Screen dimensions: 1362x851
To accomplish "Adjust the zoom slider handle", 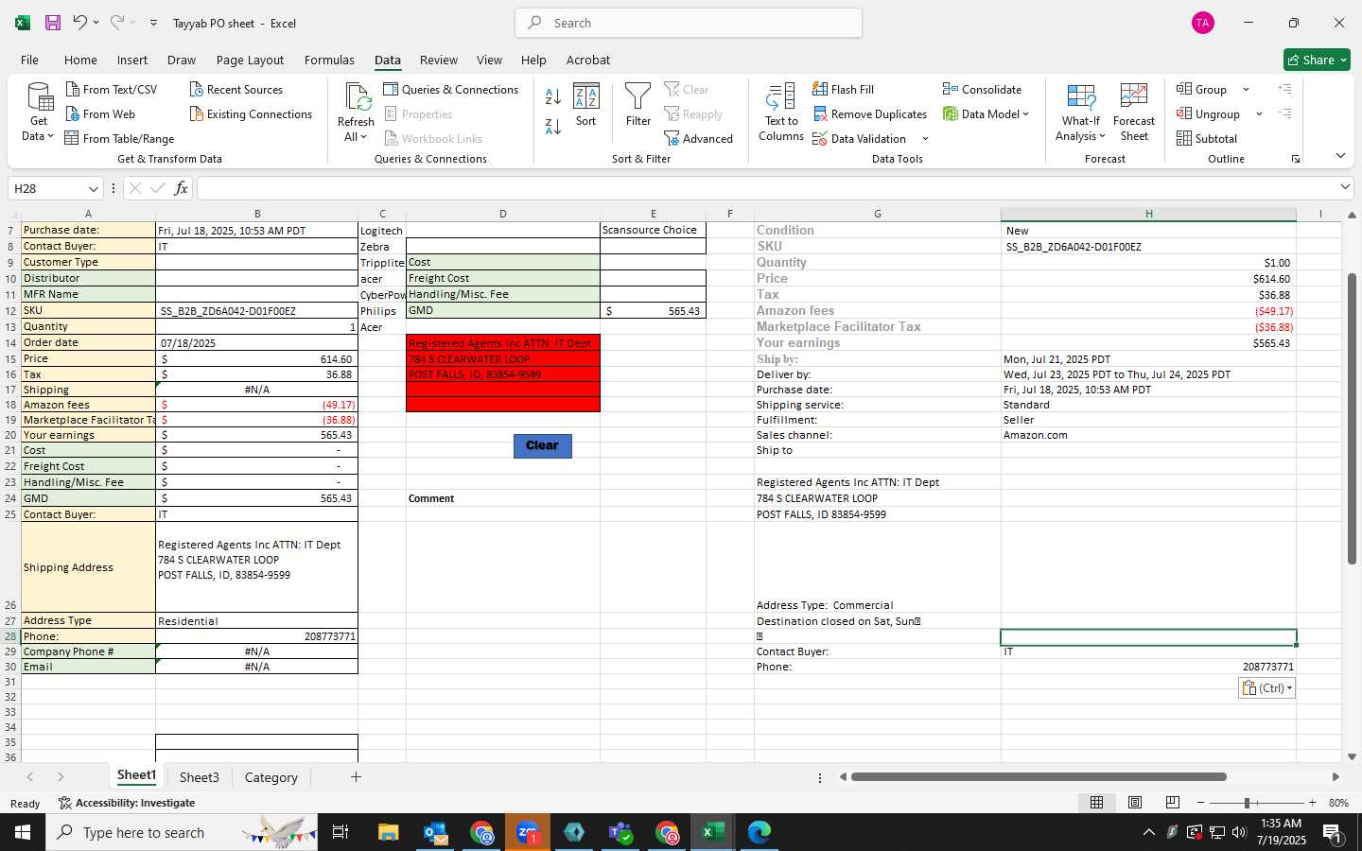I will 1248,803.
